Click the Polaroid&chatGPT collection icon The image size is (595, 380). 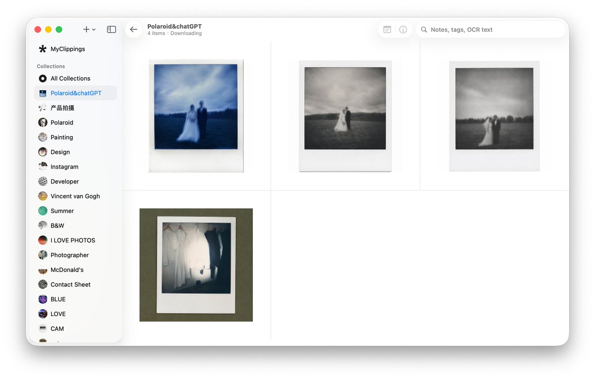click(43, 93)
